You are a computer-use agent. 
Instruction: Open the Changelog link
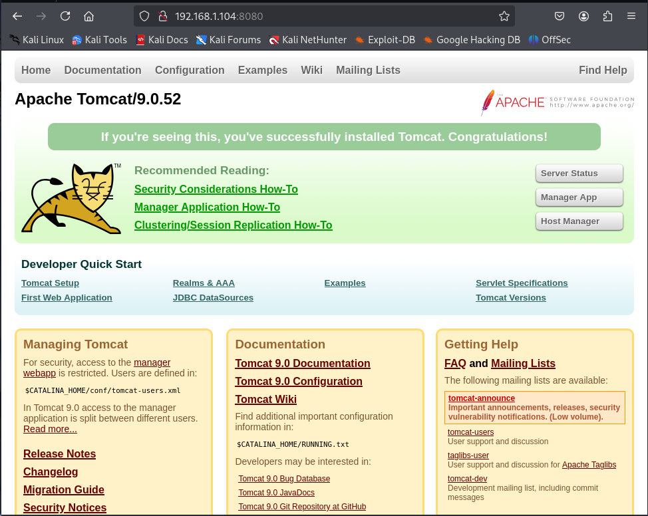click(x=51, y=472)
